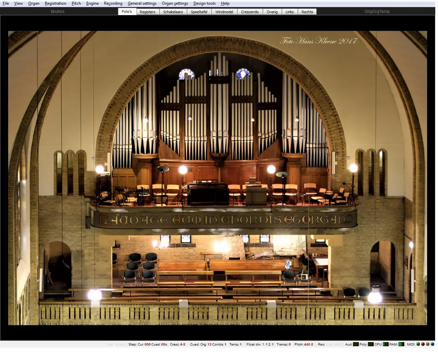Go to the Crescendo tab
438x353 pixels.
(250, 12)
